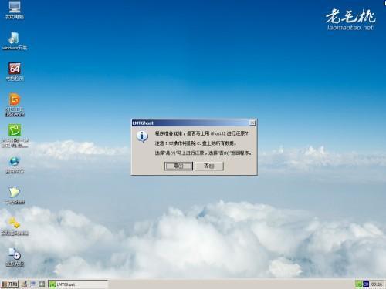Click the show desktop quick launch icon
The height and width of the screenshot is (289, 386).
42,284
